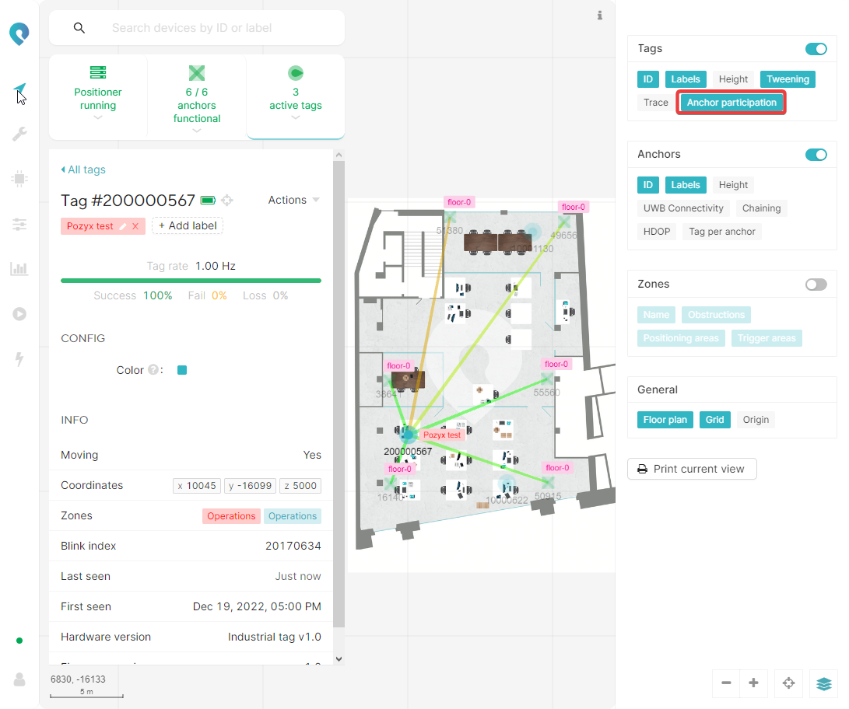The height and width of the screenshot is (709, 849).
Task: Click the map layers icon
Action: [823, 683]
